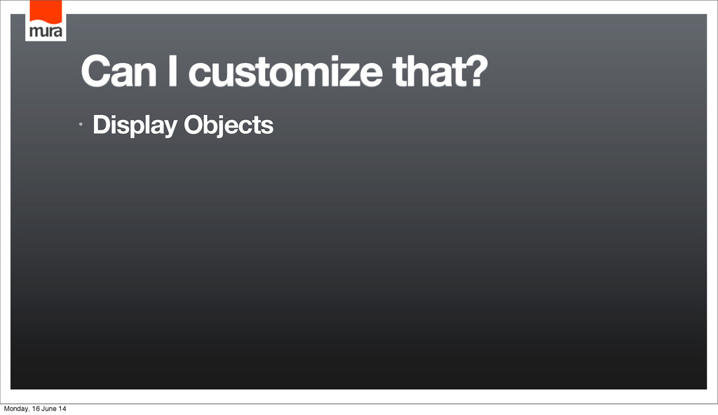Click the word 'Can' in the heading
The image size is (718, 415).
coord(119,72)
